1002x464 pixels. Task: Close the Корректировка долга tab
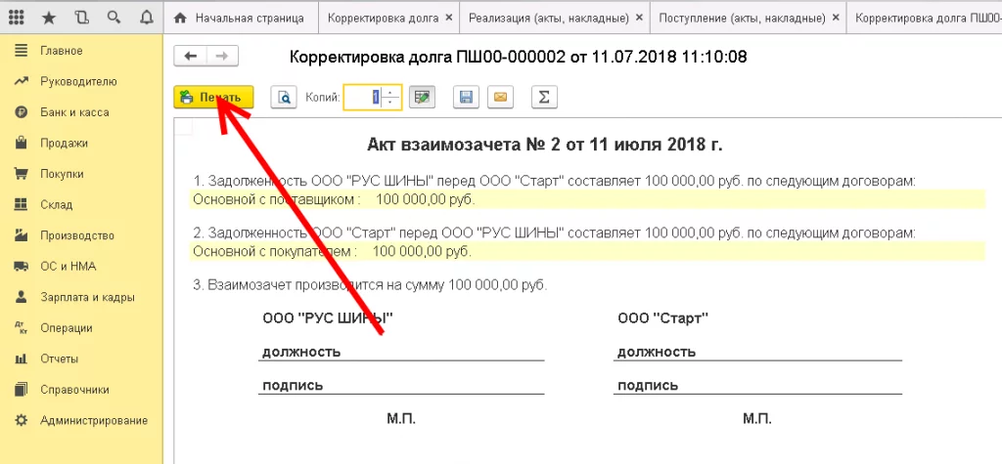(x=448, y=19)
